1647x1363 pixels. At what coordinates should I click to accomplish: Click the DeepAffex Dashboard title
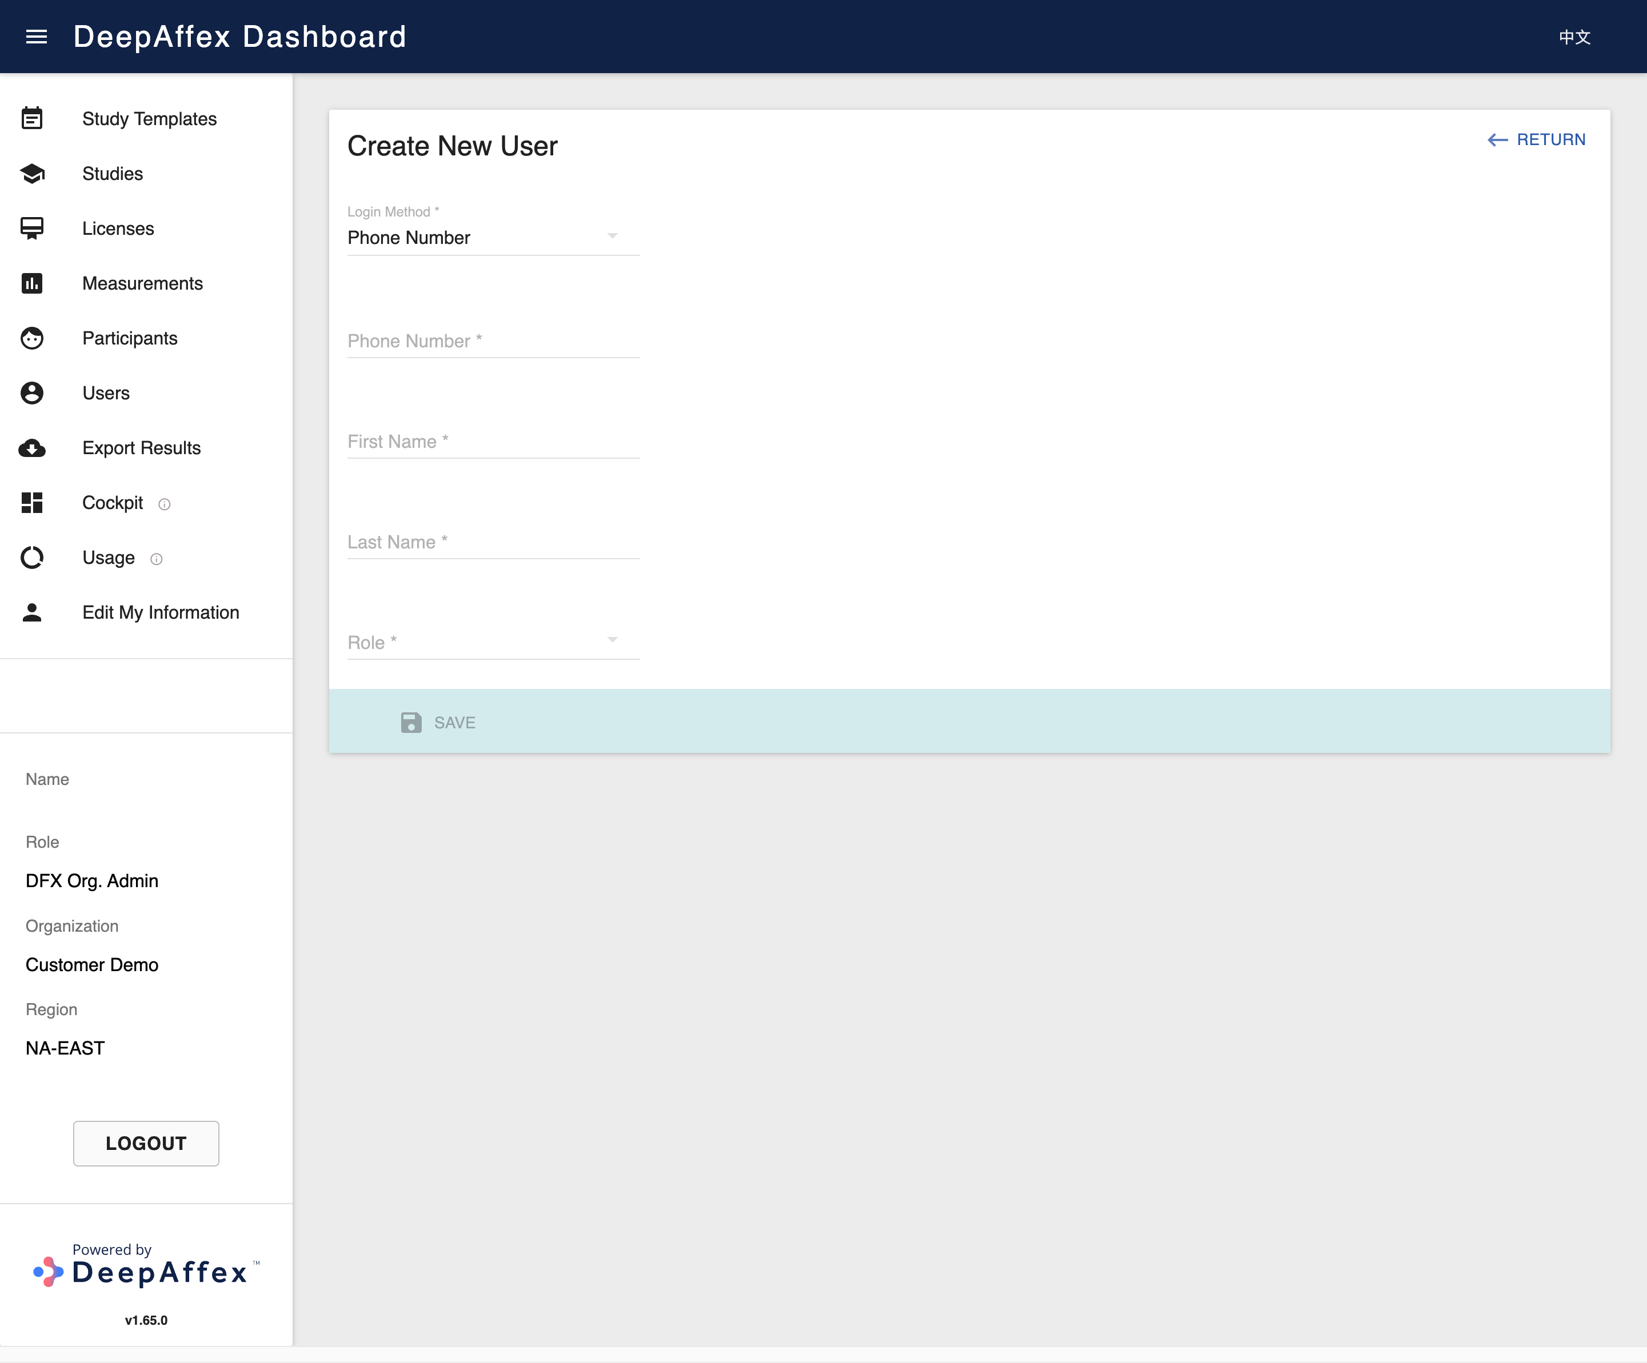click(x=240, y=37)
